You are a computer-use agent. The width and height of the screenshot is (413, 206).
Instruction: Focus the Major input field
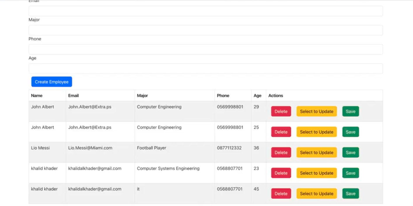(206, 30)
